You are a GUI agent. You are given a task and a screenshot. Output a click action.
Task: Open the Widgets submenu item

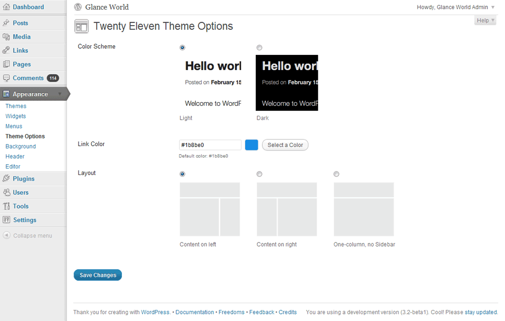click(x=16, y=116)
